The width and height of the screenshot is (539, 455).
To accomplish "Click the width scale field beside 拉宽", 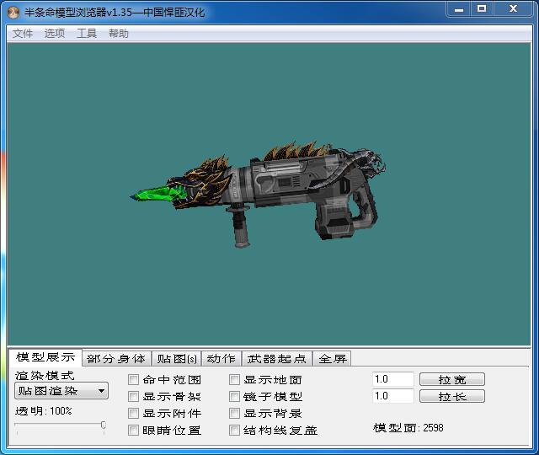I will pos(393,379).
